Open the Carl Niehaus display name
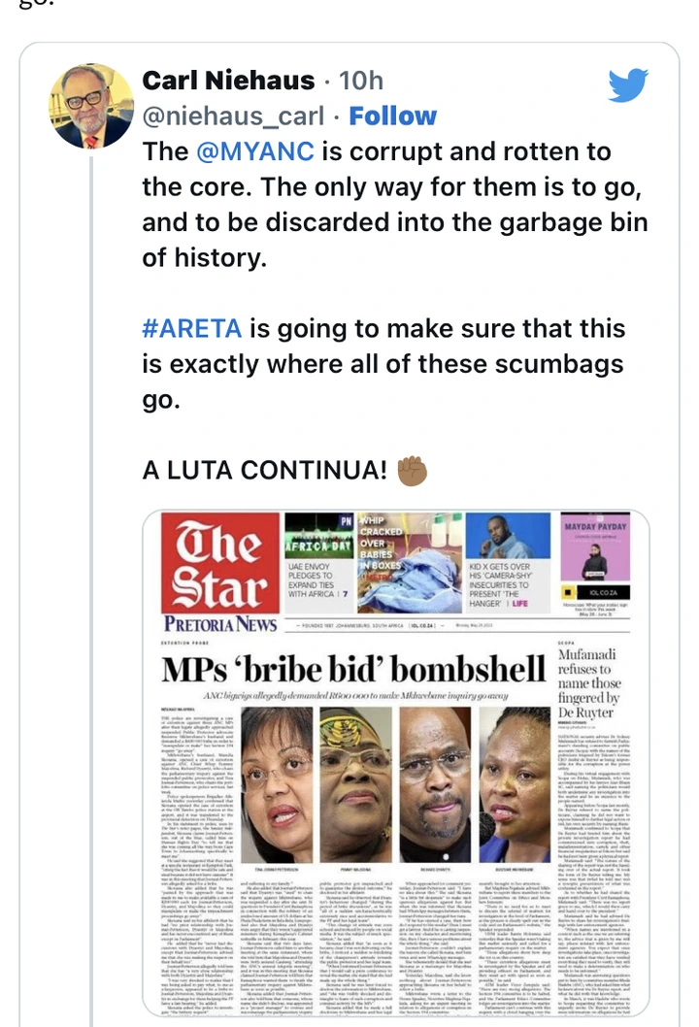Screen dimensions: 699x1027 pyautogui.click(x=228, y=81)
